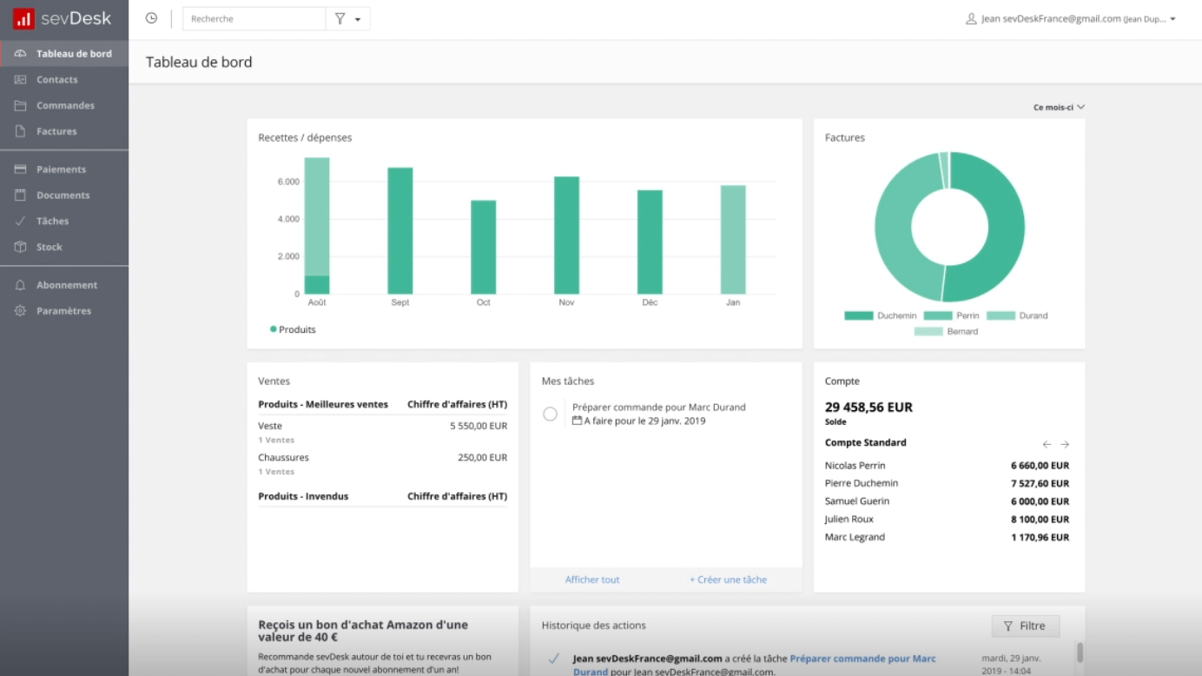The image size is (1202, 676).
Task: Mark the Marc Durand task as done
Action: 550,414
